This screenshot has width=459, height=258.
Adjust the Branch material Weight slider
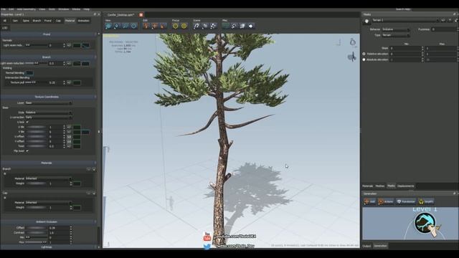[x=37, y=183]
